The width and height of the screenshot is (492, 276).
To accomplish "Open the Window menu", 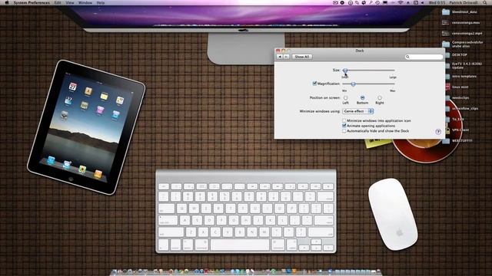I will tap(85, 2).
